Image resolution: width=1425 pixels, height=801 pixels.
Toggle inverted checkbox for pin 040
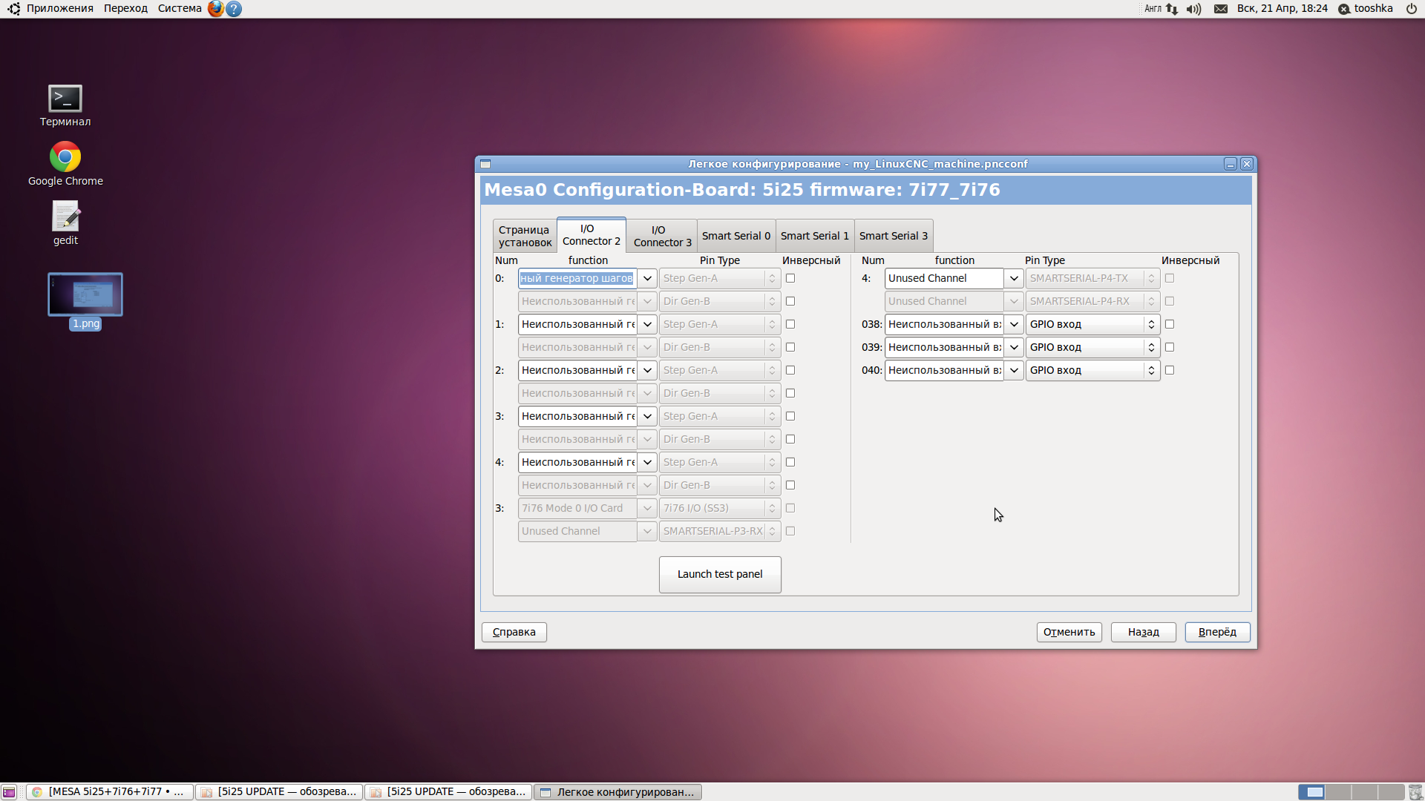point(1170,370)
